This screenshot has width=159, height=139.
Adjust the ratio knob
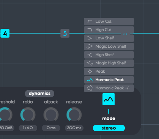pos(28,115)
